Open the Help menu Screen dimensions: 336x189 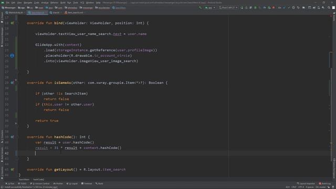[98, 3]
